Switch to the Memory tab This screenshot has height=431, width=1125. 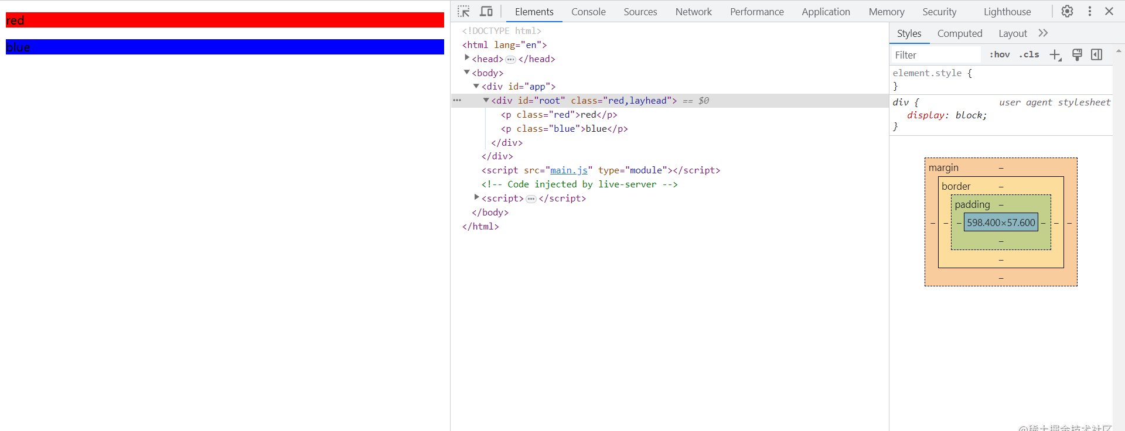pos(886,12)
